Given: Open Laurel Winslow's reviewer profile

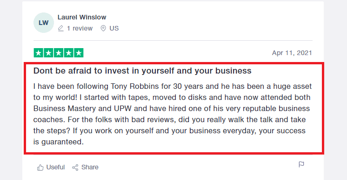Looking at the screenshot, I should point(82,17).
